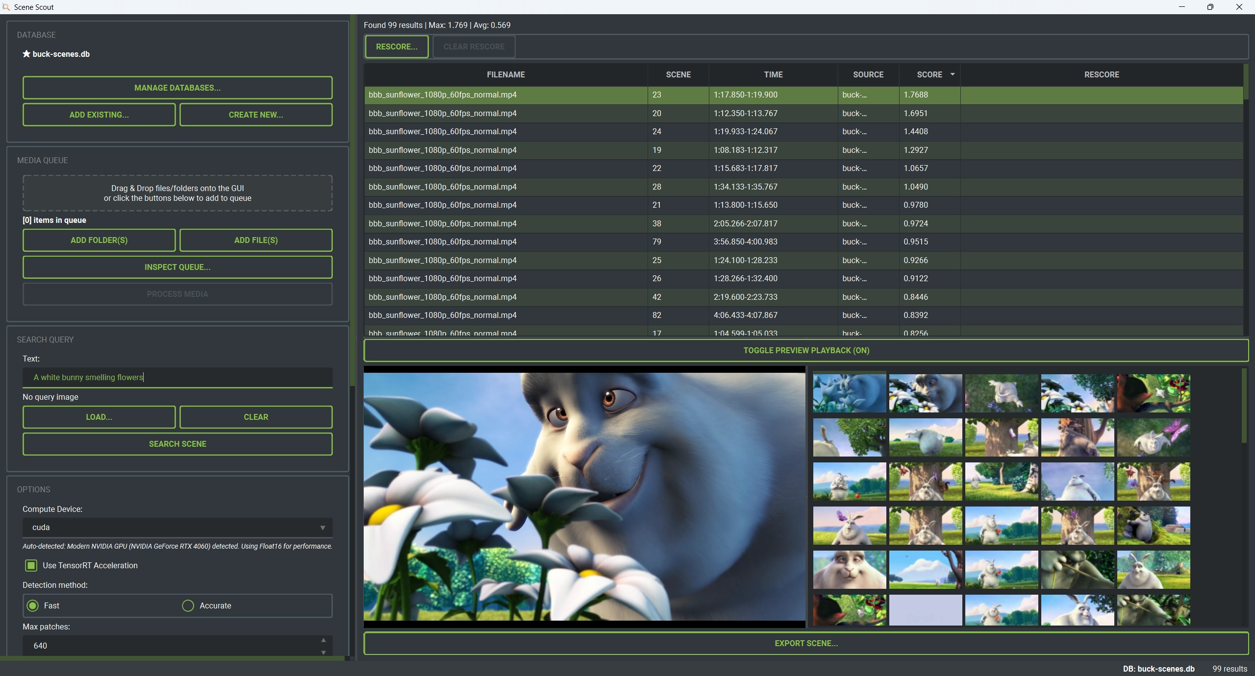
Task: Click ADD FOLDER(S) button
Action: (99, 240)
